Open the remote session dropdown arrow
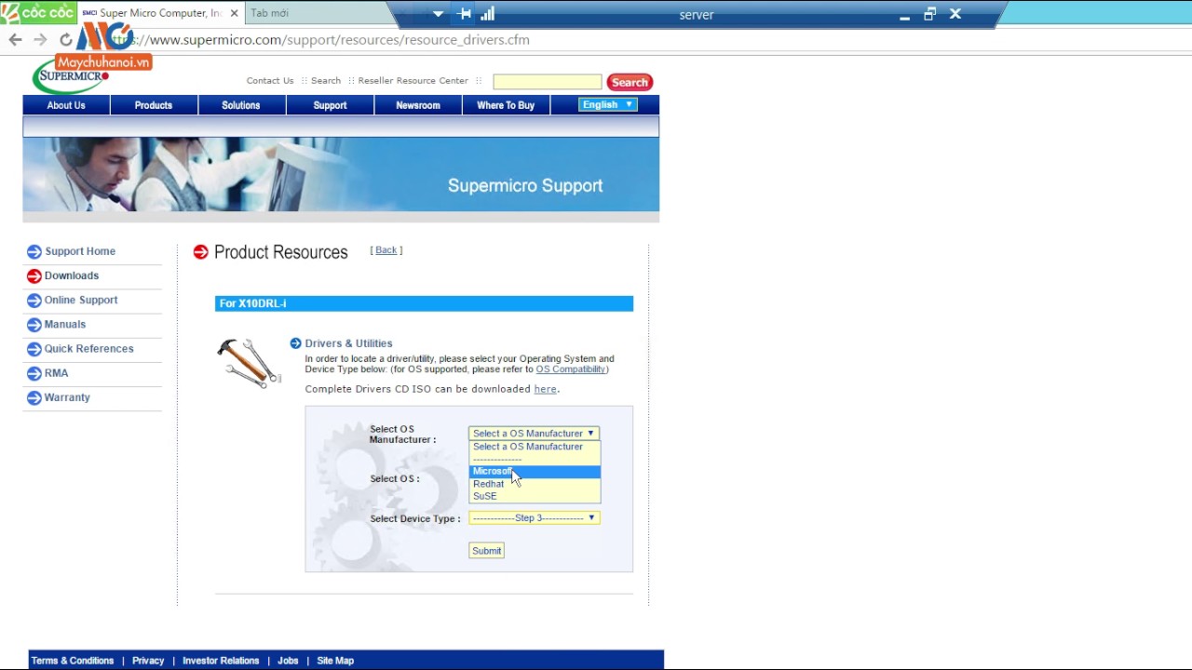 point(438,14)
